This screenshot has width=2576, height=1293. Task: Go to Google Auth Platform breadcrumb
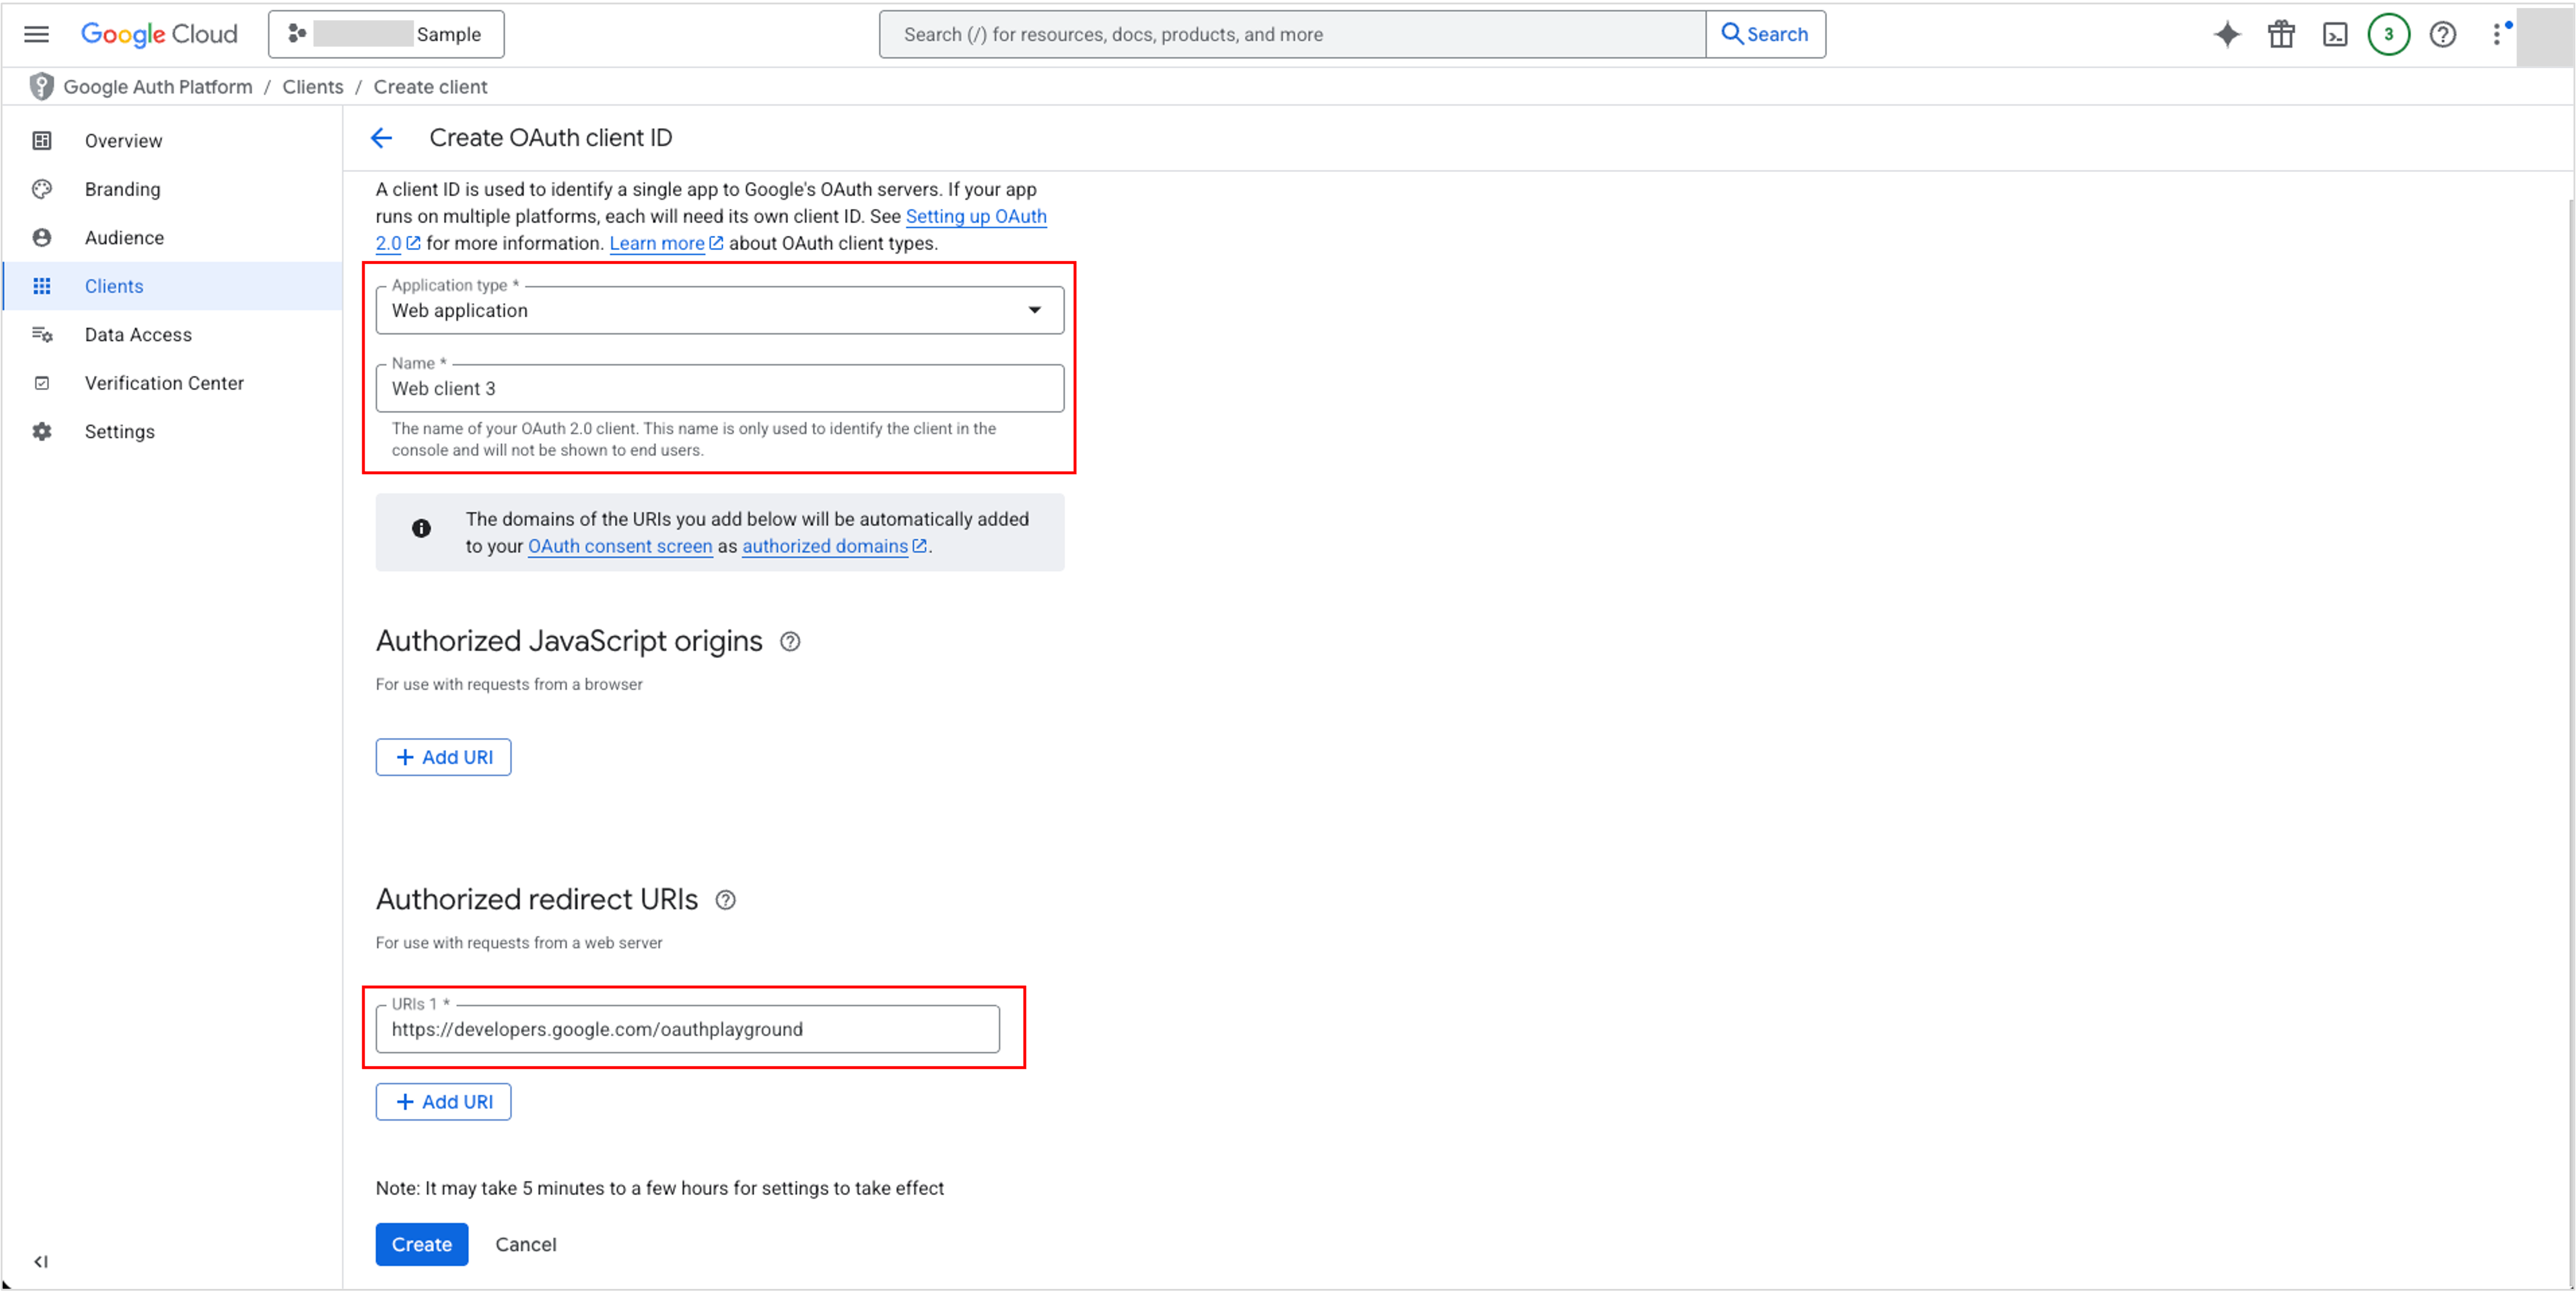[x=158, y=87]
